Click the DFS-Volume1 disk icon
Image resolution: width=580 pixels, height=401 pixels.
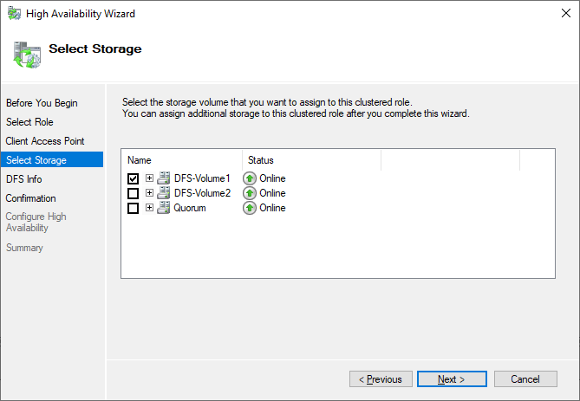click(164, 178)
